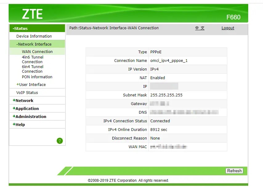Click the path breadcrumb text
Image resolution: width=263 pixels, height=191 pixels.
tap(114, 28)
